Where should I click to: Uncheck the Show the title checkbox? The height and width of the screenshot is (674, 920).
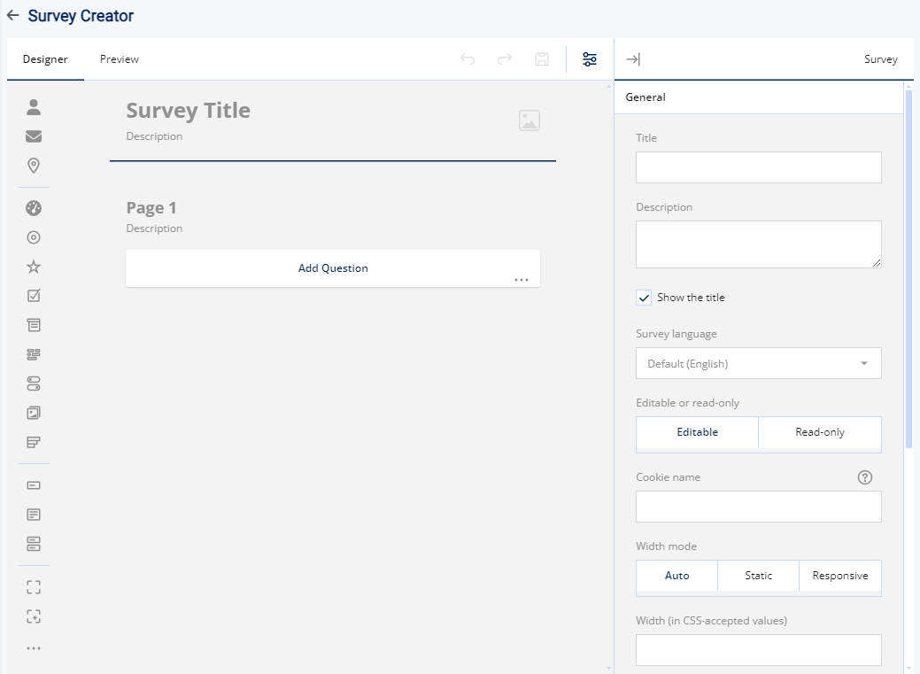(x=644, y=298)
